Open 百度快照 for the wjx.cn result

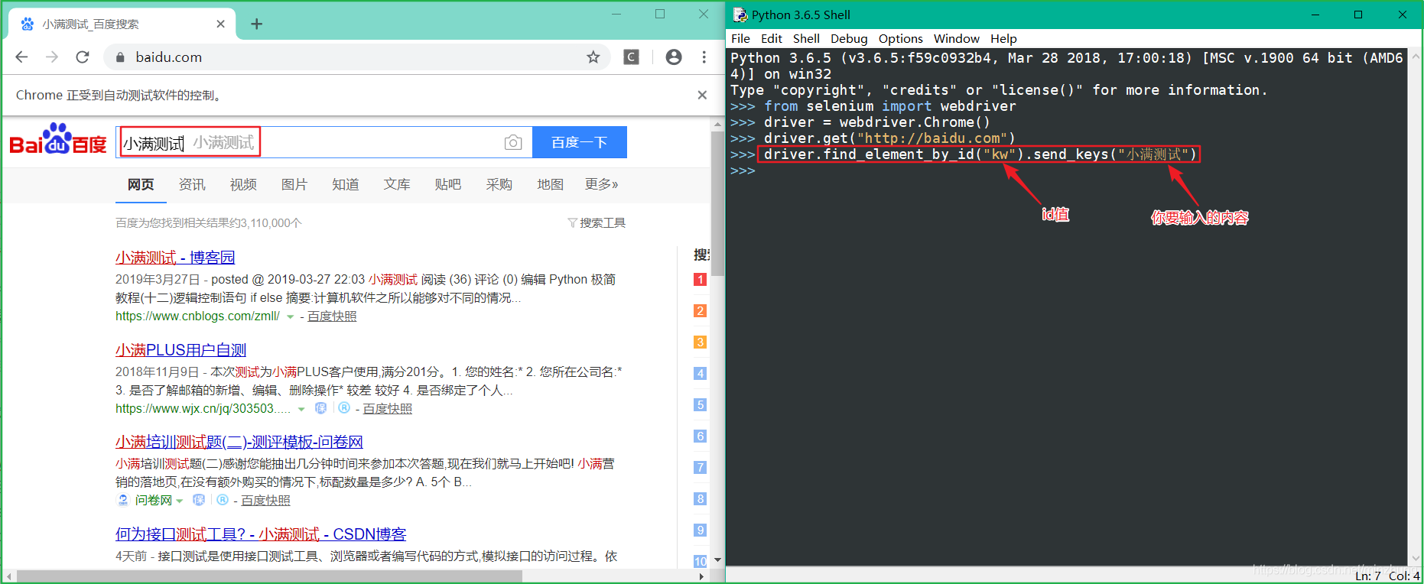(388, 409)
